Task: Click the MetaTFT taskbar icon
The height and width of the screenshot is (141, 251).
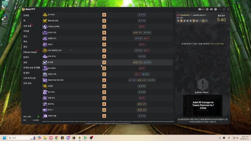Action: [x=79, y=138]
